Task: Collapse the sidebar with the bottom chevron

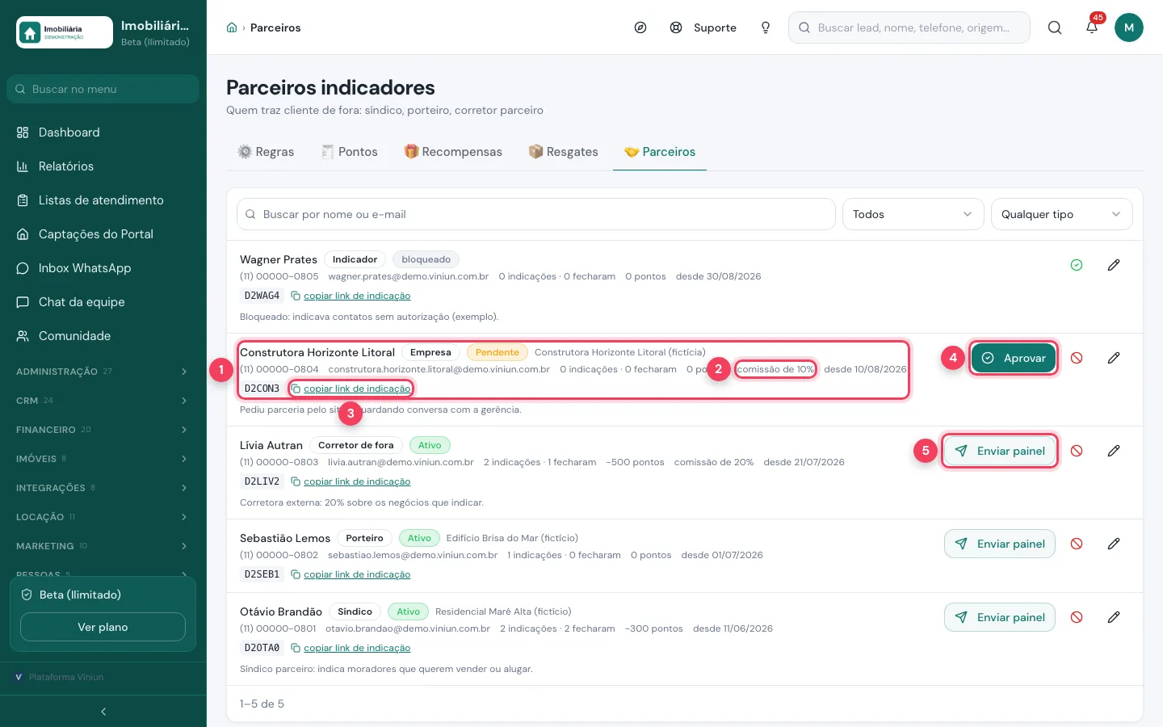Action: (103, 712)
